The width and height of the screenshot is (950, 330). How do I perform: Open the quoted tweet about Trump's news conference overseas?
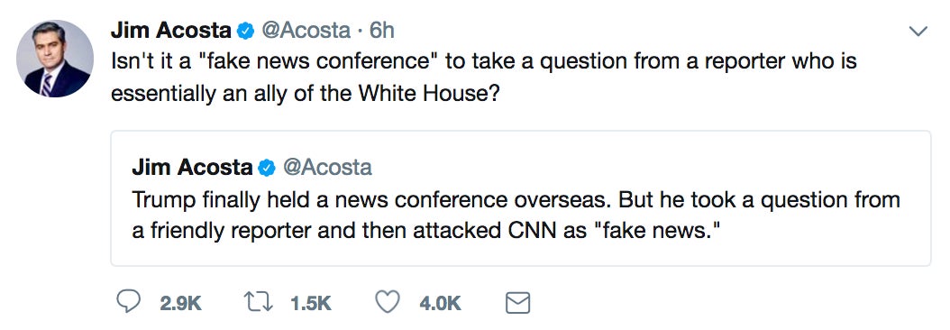(x=520, y=198)
